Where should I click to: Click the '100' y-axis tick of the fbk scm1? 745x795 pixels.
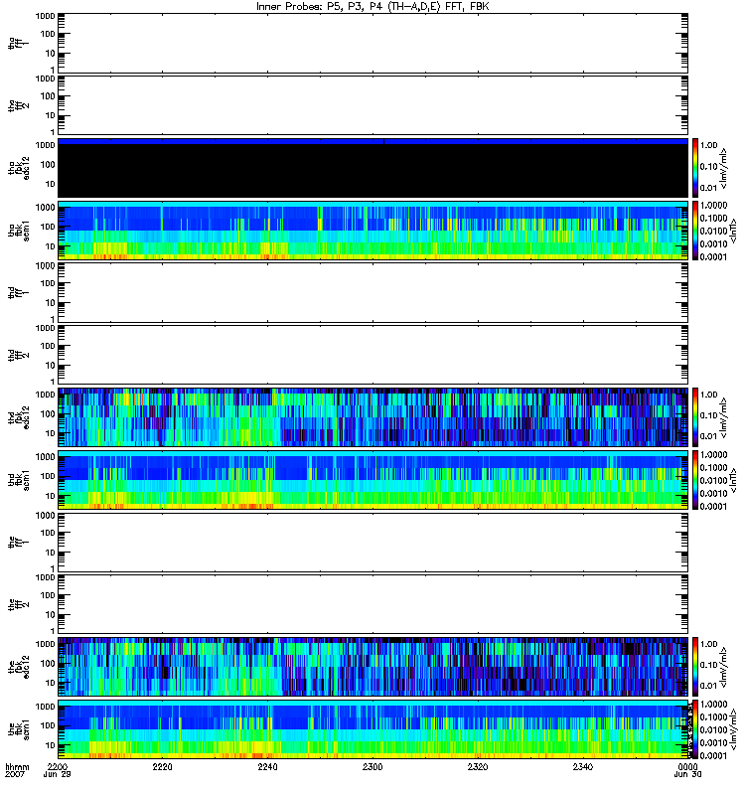tap(47, 725)
